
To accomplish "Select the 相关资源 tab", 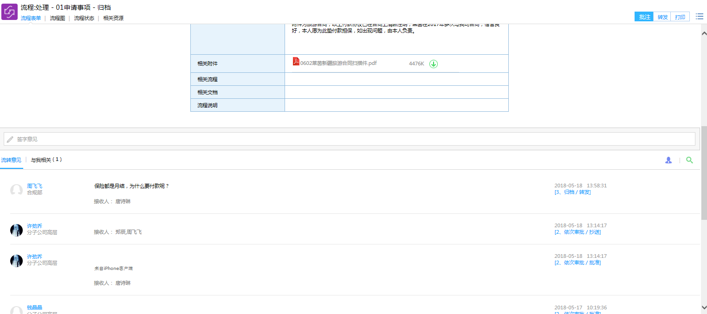I will coord(113,18).
